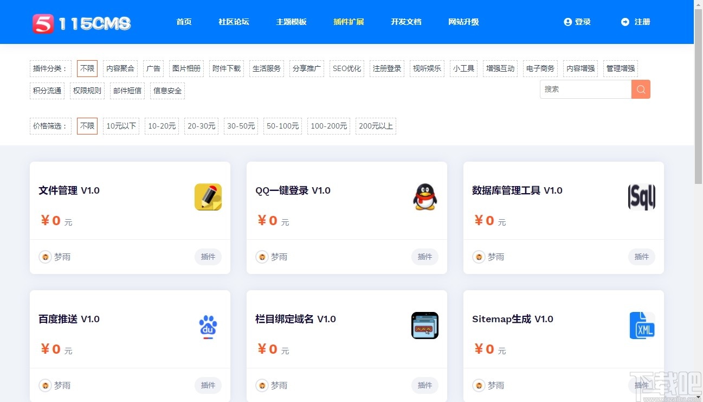703x402 pixels.
Task: Open the QQ一键登录 V1.0 plugin title
Action: tap(293, 190)
